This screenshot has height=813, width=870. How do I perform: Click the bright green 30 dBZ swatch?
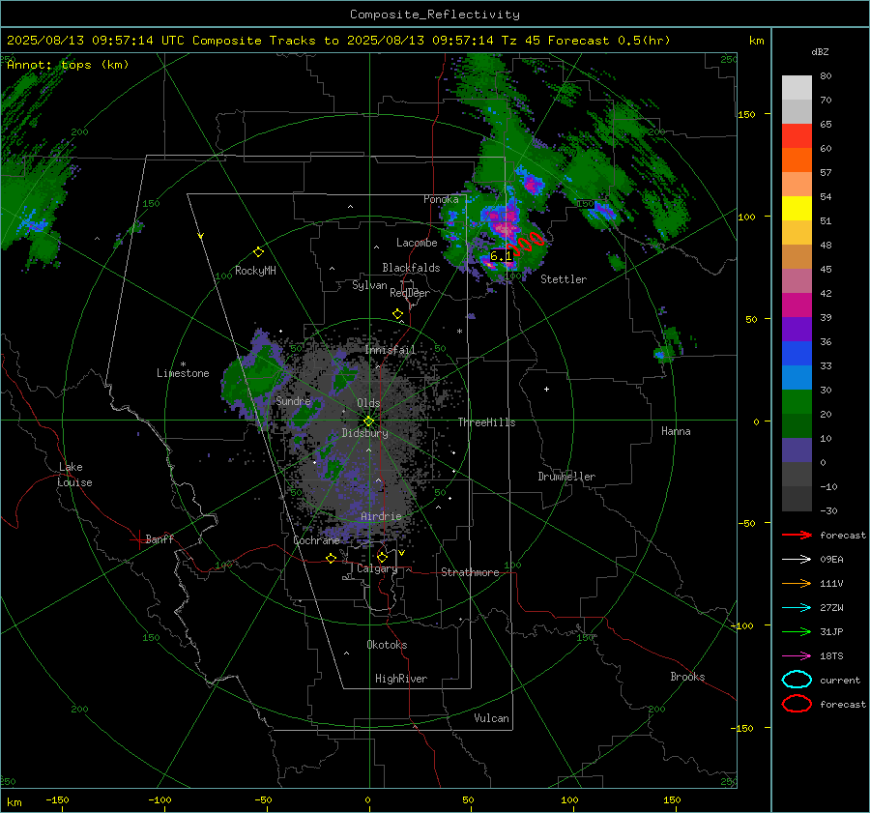click(x=797, y=401)
